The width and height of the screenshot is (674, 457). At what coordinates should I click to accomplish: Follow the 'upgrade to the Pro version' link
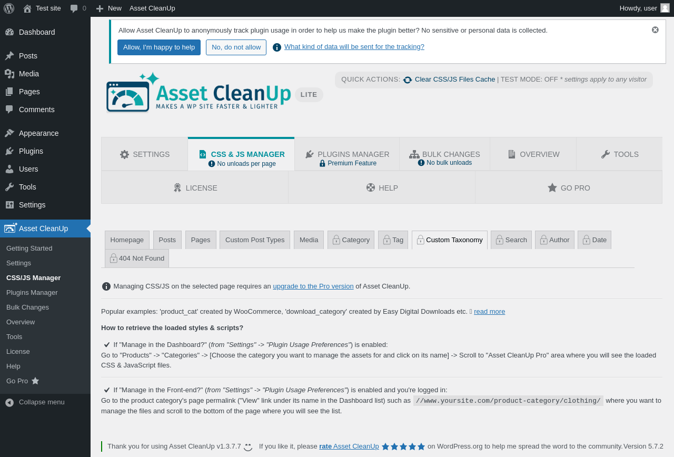[313, 286]
